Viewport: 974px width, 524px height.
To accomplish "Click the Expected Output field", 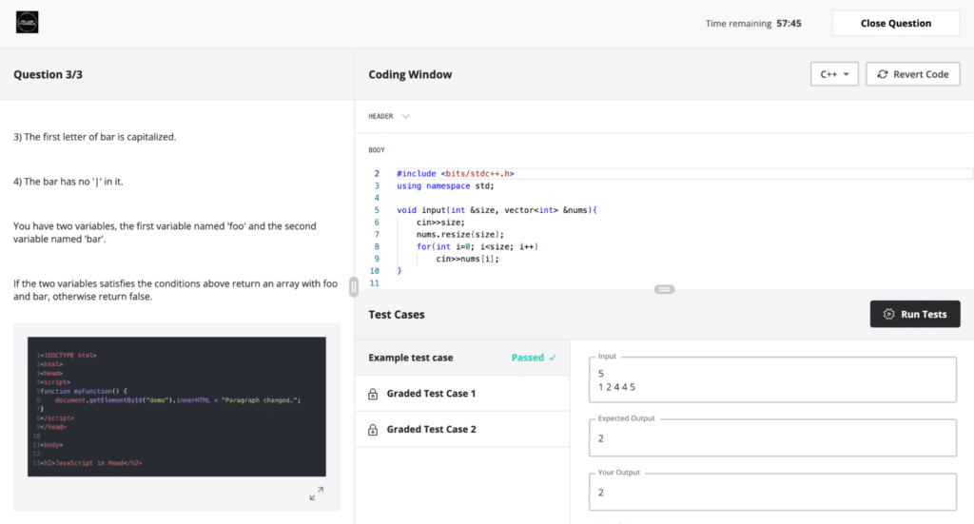I will pyautogui.click(x=772, y=437).
